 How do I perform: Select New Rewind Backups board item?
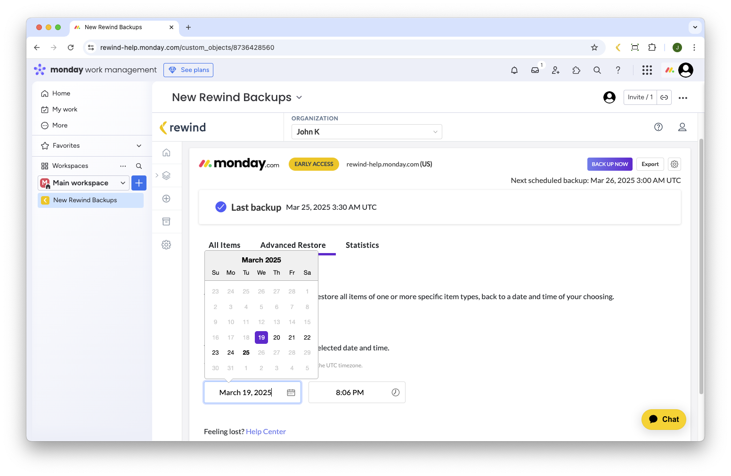[90, 200]
